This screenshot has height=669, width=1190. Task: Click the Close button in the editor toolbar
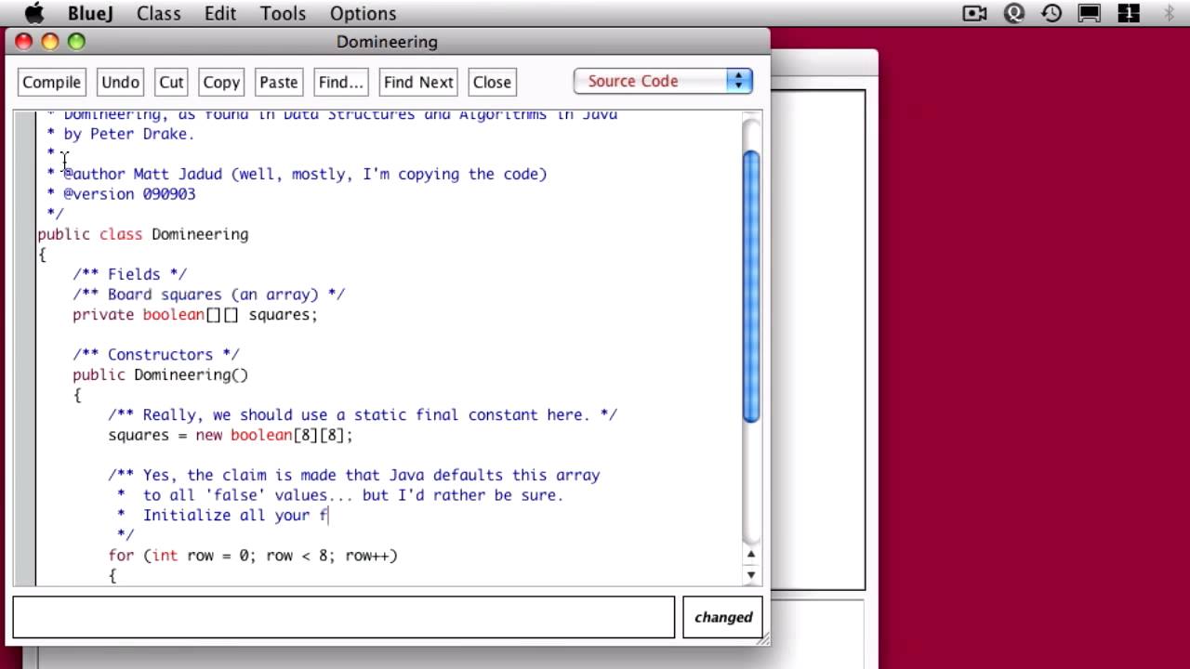(x=492, y=82)
